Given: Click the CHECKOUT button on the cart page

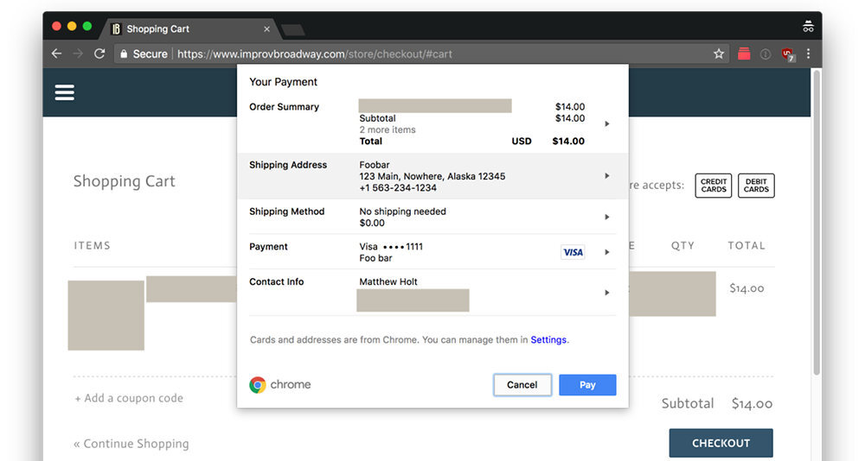Looking at the screenshot, I should (x=721, y=443).
